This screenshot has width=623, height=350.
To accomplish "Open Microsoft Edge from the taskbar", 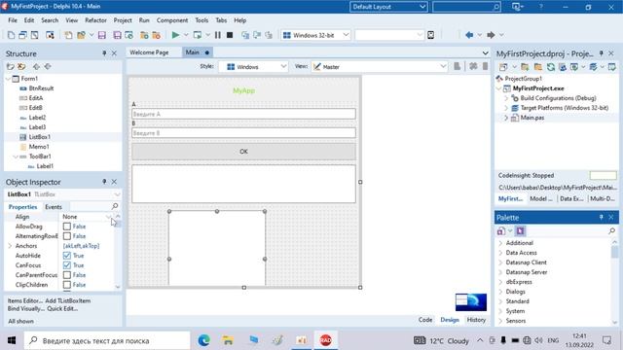I will tap(204, 340).
